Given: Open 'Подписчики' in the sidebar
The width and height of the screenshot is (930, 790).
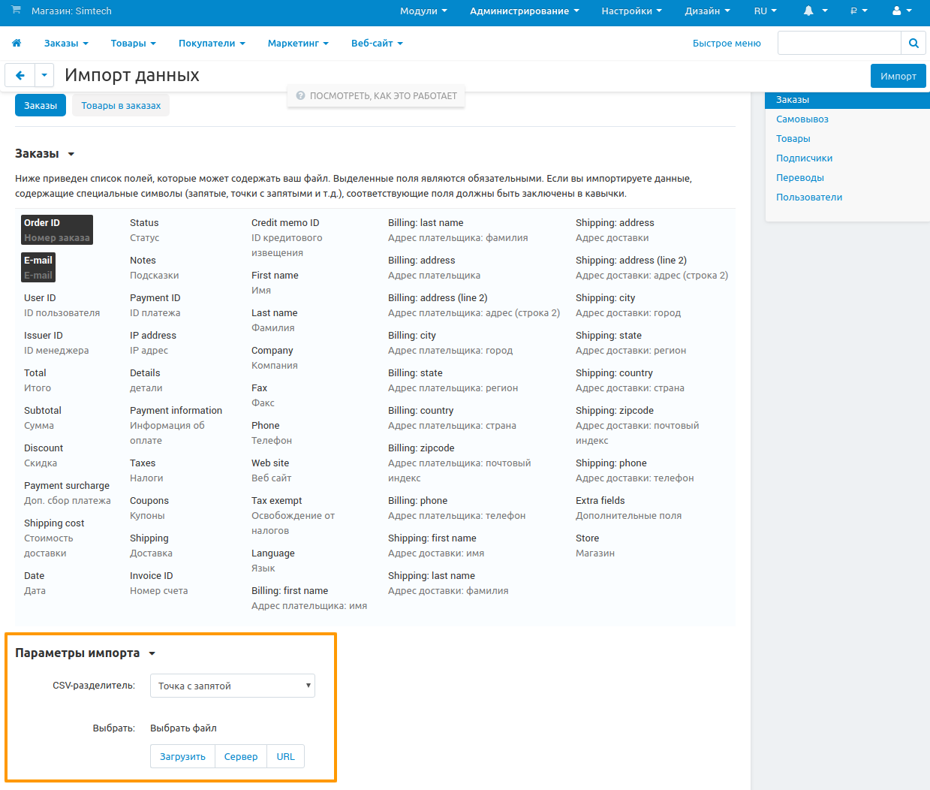Looking at the screenshot, I should pyautogui.click(x=804, y=158).
